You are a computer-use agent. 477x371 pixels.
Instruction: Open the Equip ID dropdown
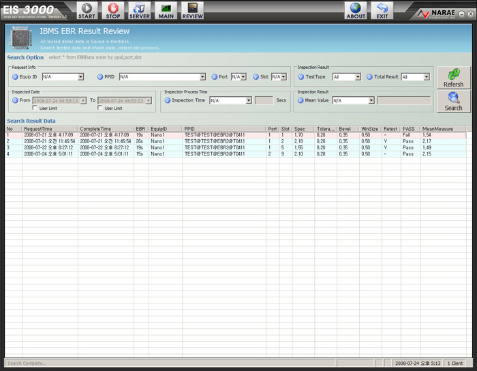click(x=80, y=77)
